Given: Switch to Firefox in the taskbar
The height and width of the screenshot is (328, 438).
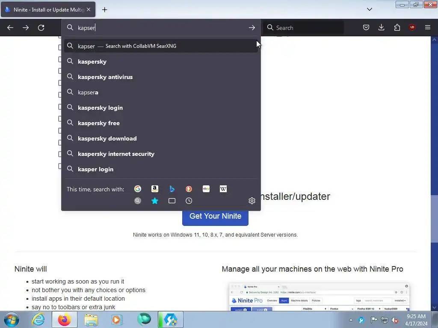Looking at the screenshot, I should tap(64, 319).
